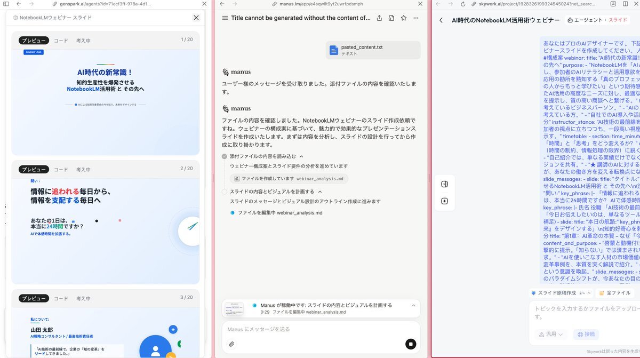This screenshot has width=640, height=358.
Task: Click the Skywork new chat plus icon
Action: pos(445,201)
